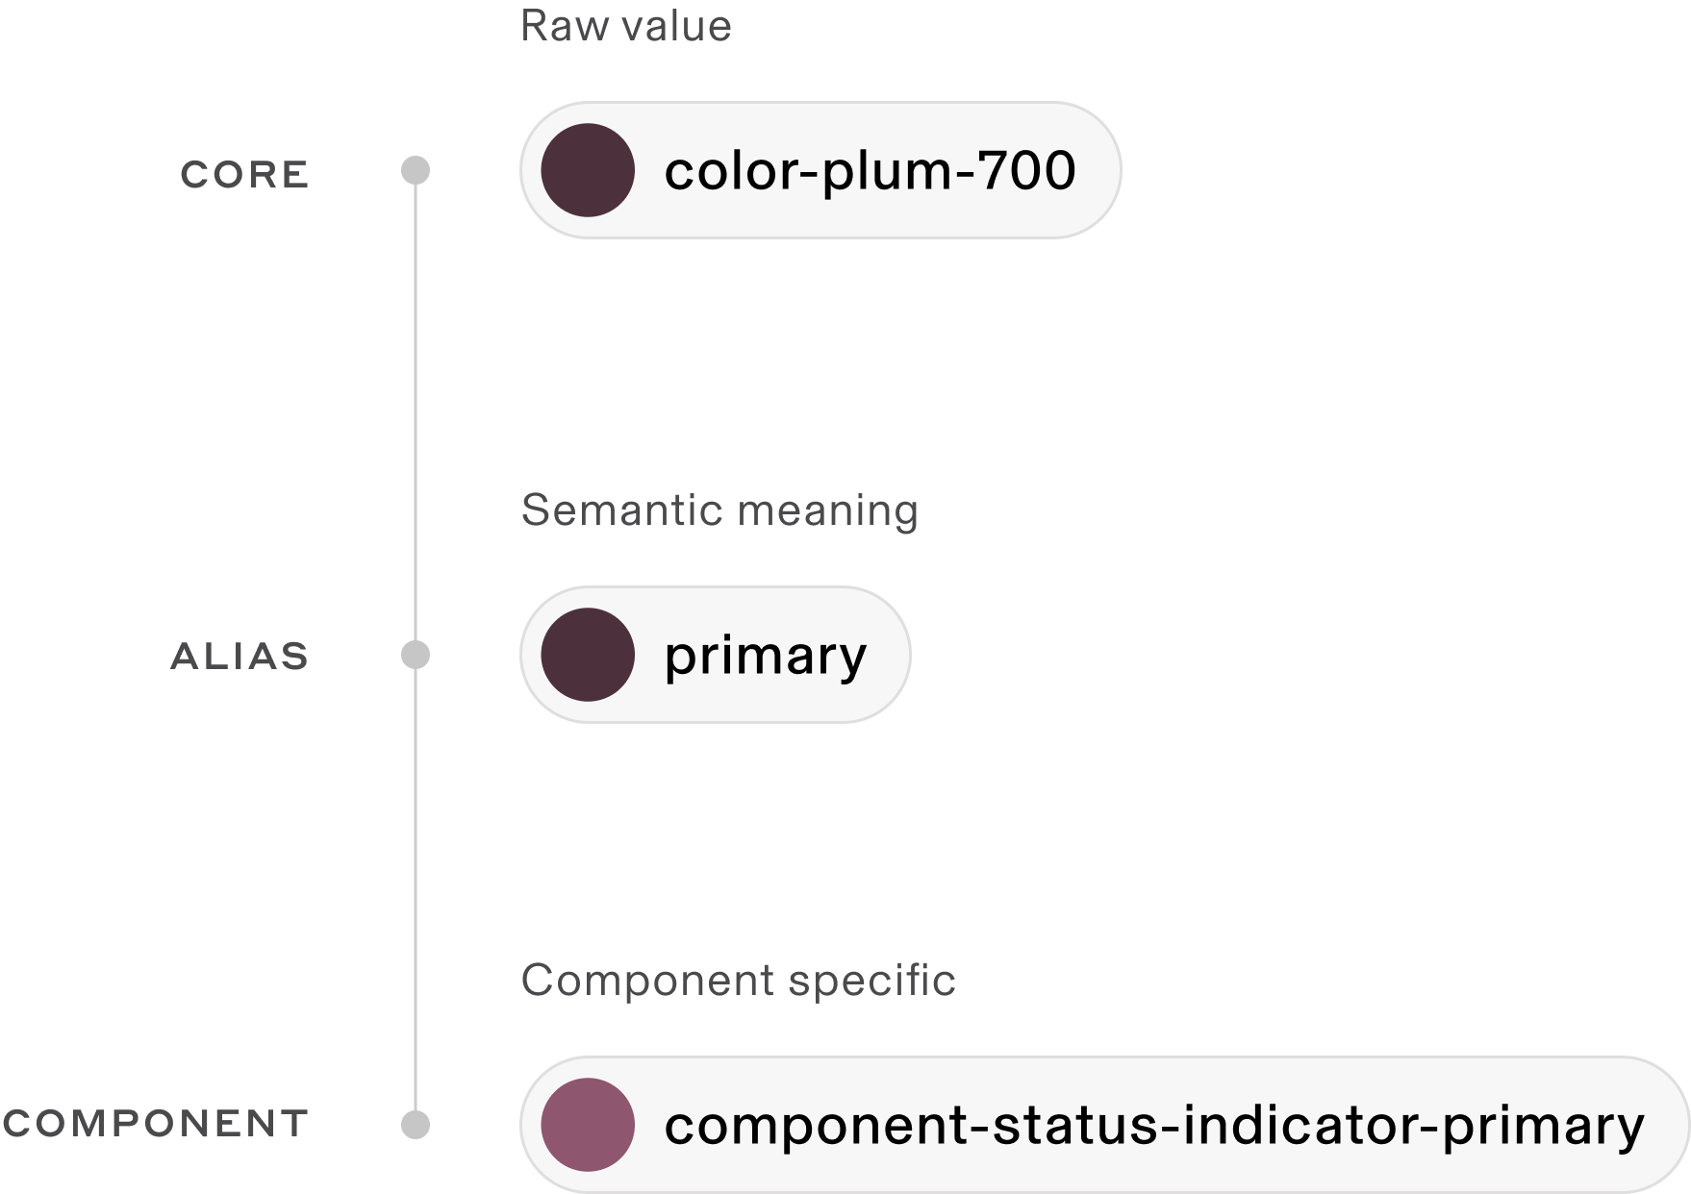The height and width of the screenshot is (1194, 1691).
Task: Select the dark plum swatch in the primary pill
Action: (588, 655)
